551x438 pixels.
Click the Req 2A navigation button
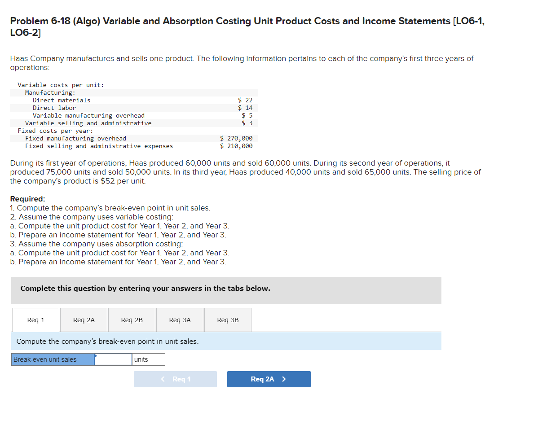[x=269, y=379]
